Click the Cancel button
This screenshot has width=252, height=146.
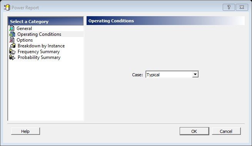226,131
